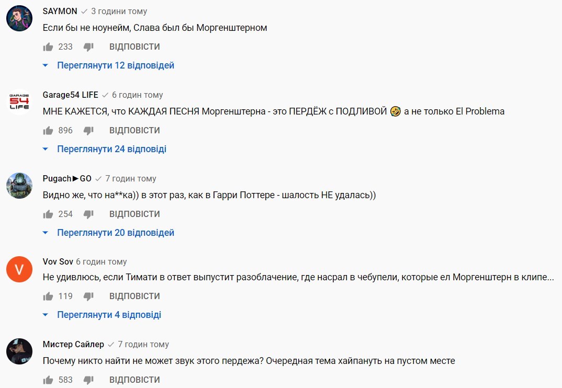Dislike the SAYMON comment
562x388 pixels.
[88, 47]
